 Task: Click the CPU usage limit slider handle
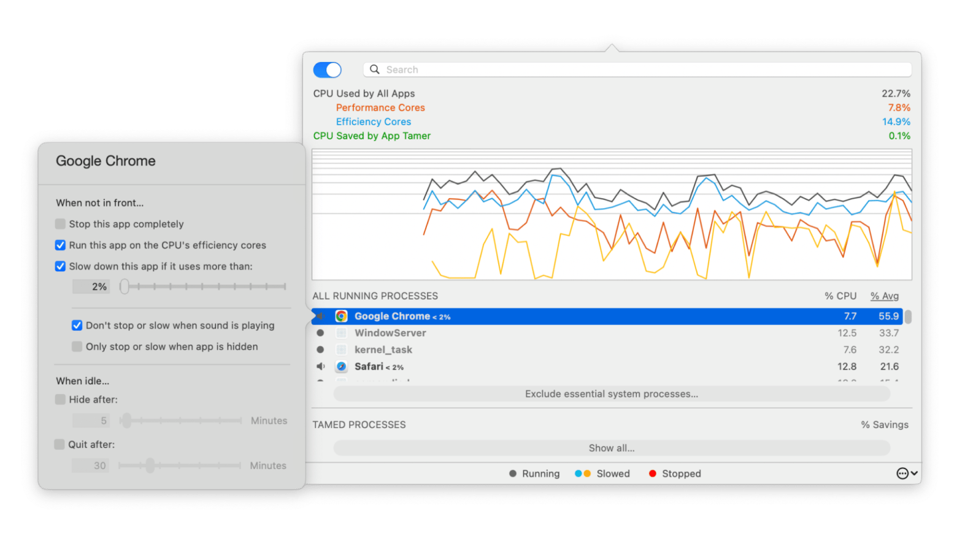125,287
